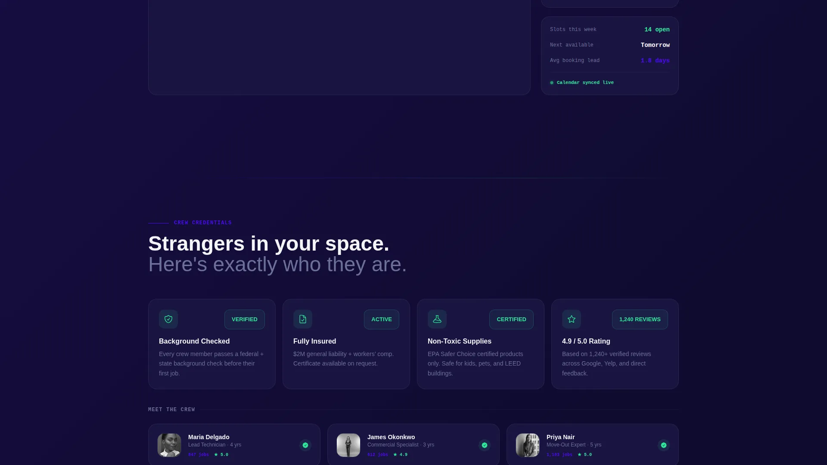Screen dimensions: 827x465
Task: Click the CERTIFIED badge
Action: [x=511, y=319]
